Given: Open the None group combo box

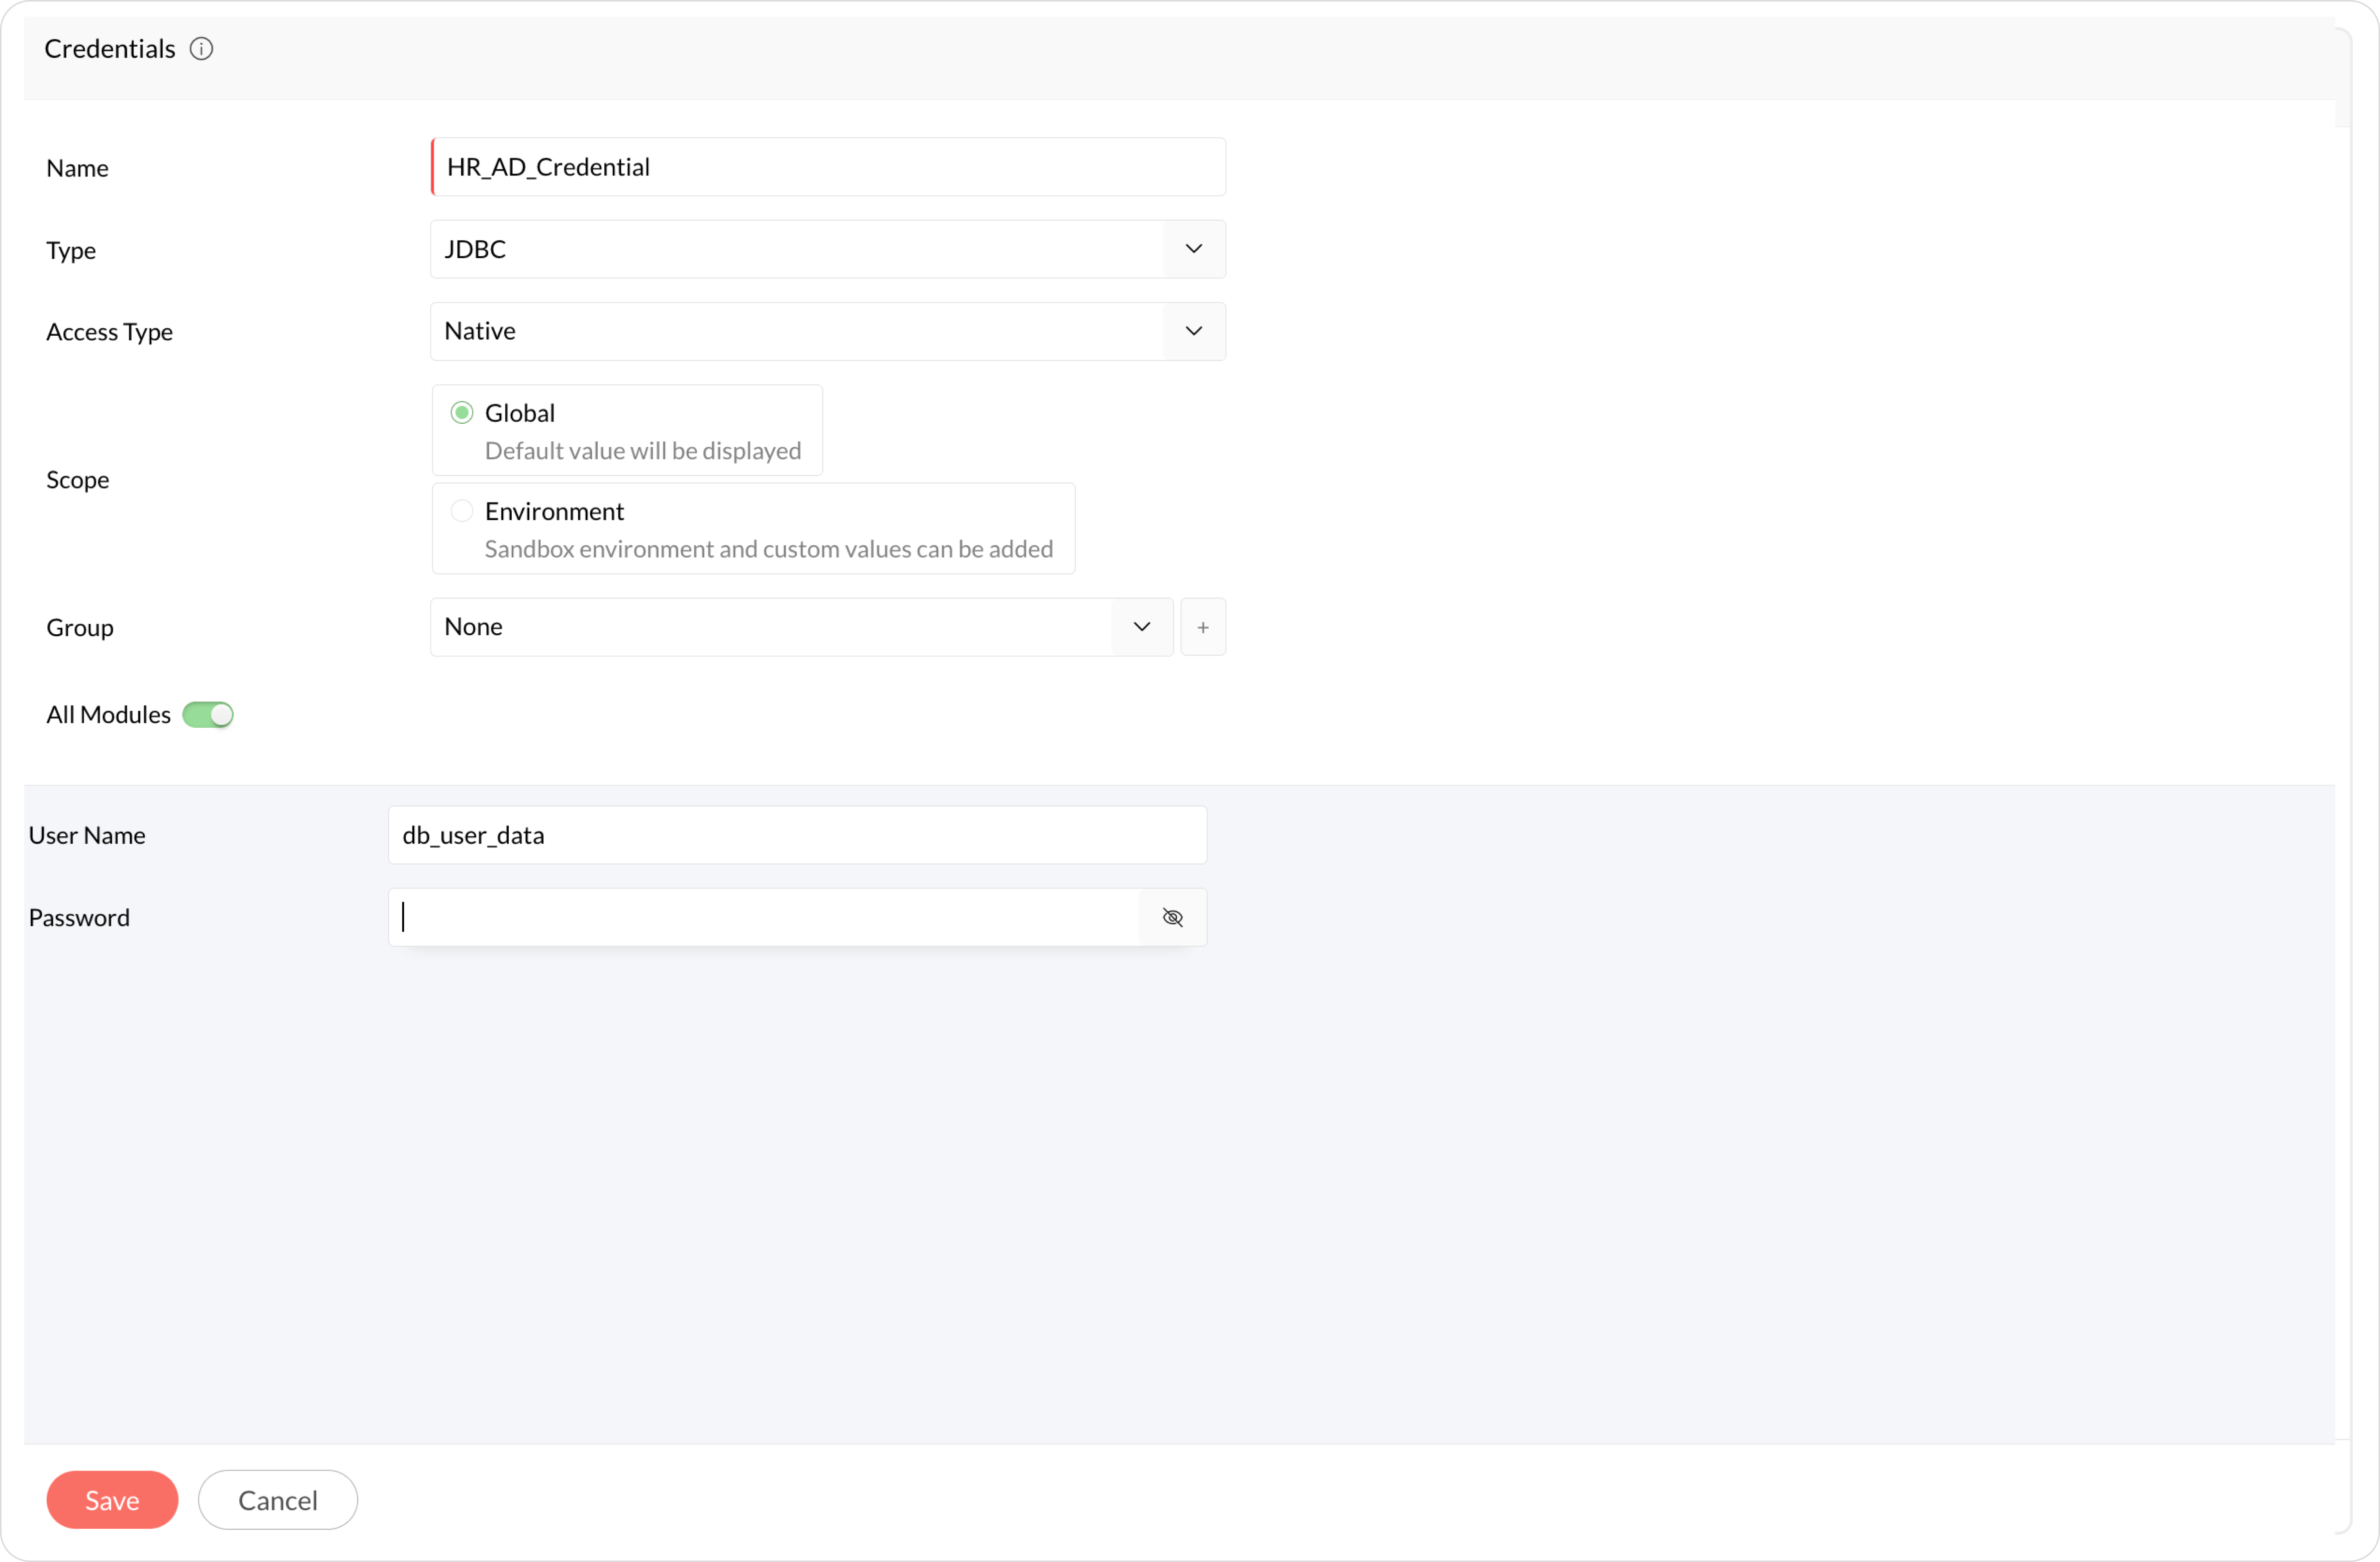Looking at the screenshot, I should click(770, 628).
